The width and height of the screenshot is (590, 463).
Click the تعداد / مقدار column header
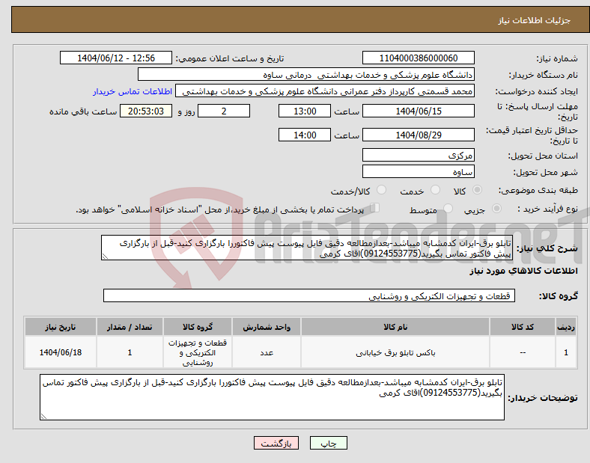tap(130, 327)
